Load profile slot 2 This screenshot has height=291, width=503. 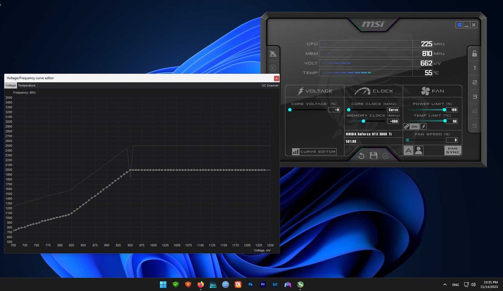click(474, 82)
